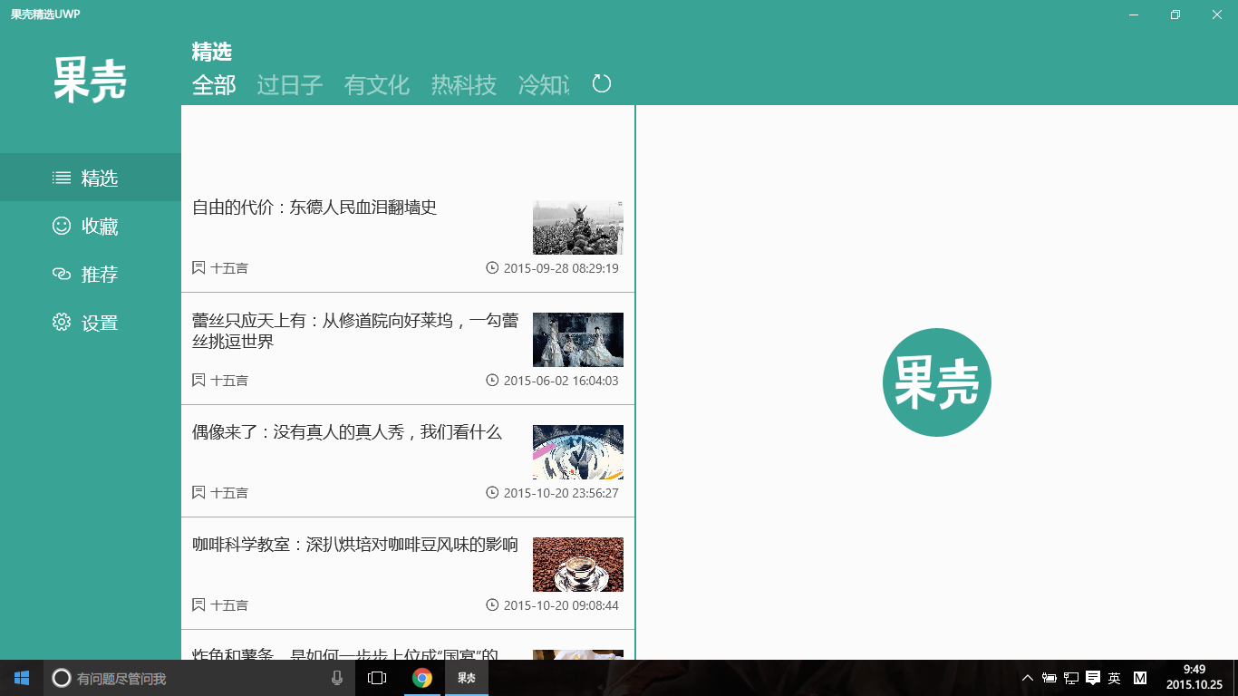Screen dimensions: 1238x696
Task: Open the 精选 section label in sidebar
Action: 100,179
